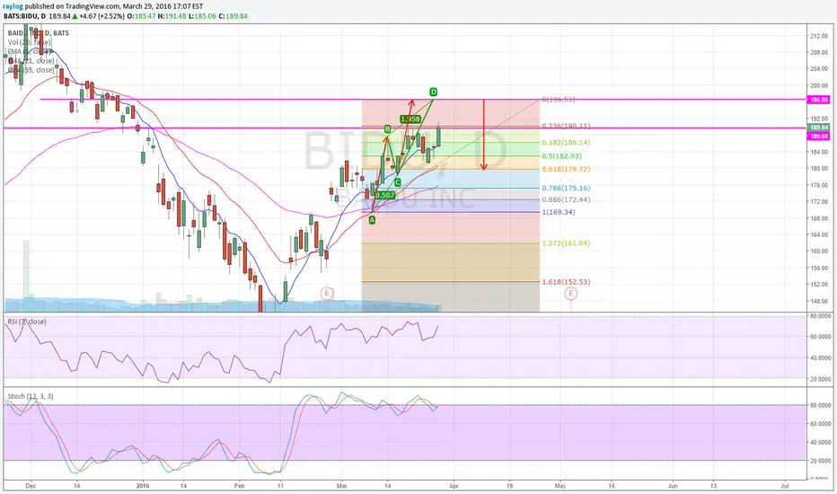The height and width of the screenshot is (494, 837).
Task: Select the 0.786(175.16) Fibonacci level label
Action: pos(566,188)
